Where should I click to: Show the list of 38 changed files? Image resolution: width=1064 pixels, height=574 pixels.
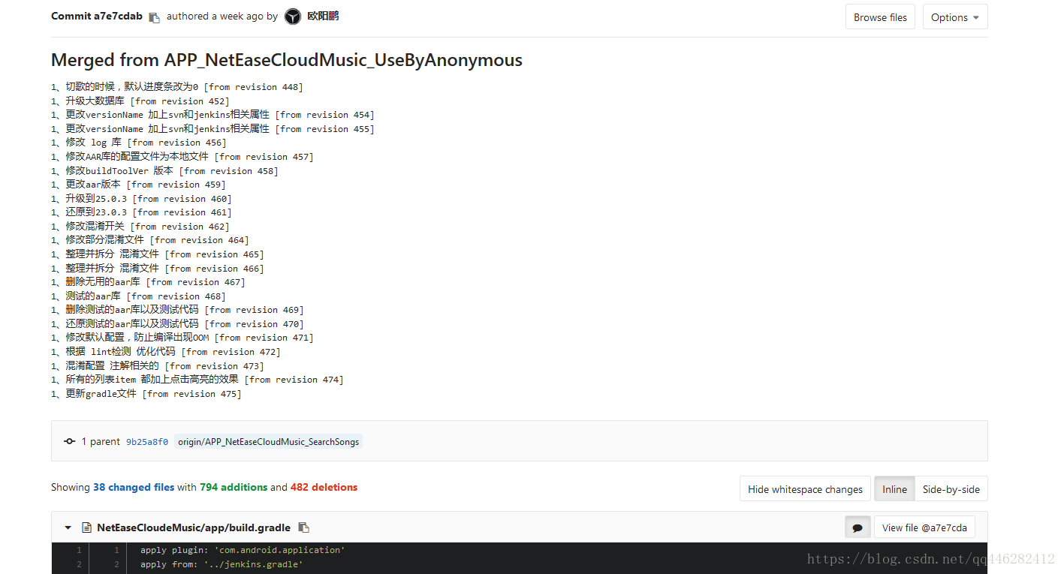tap(134, 487)
